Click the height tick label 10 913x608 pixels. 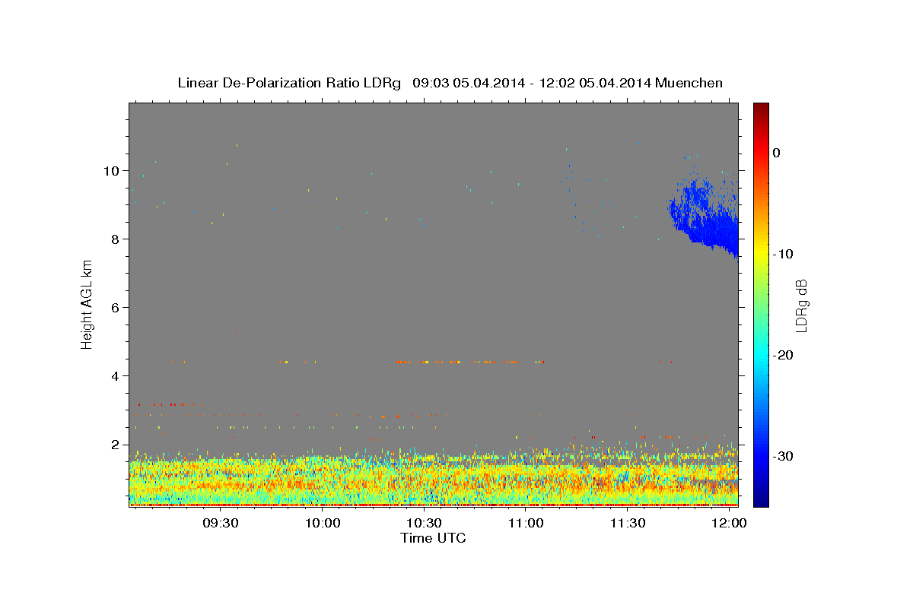(x=112, y=170)
